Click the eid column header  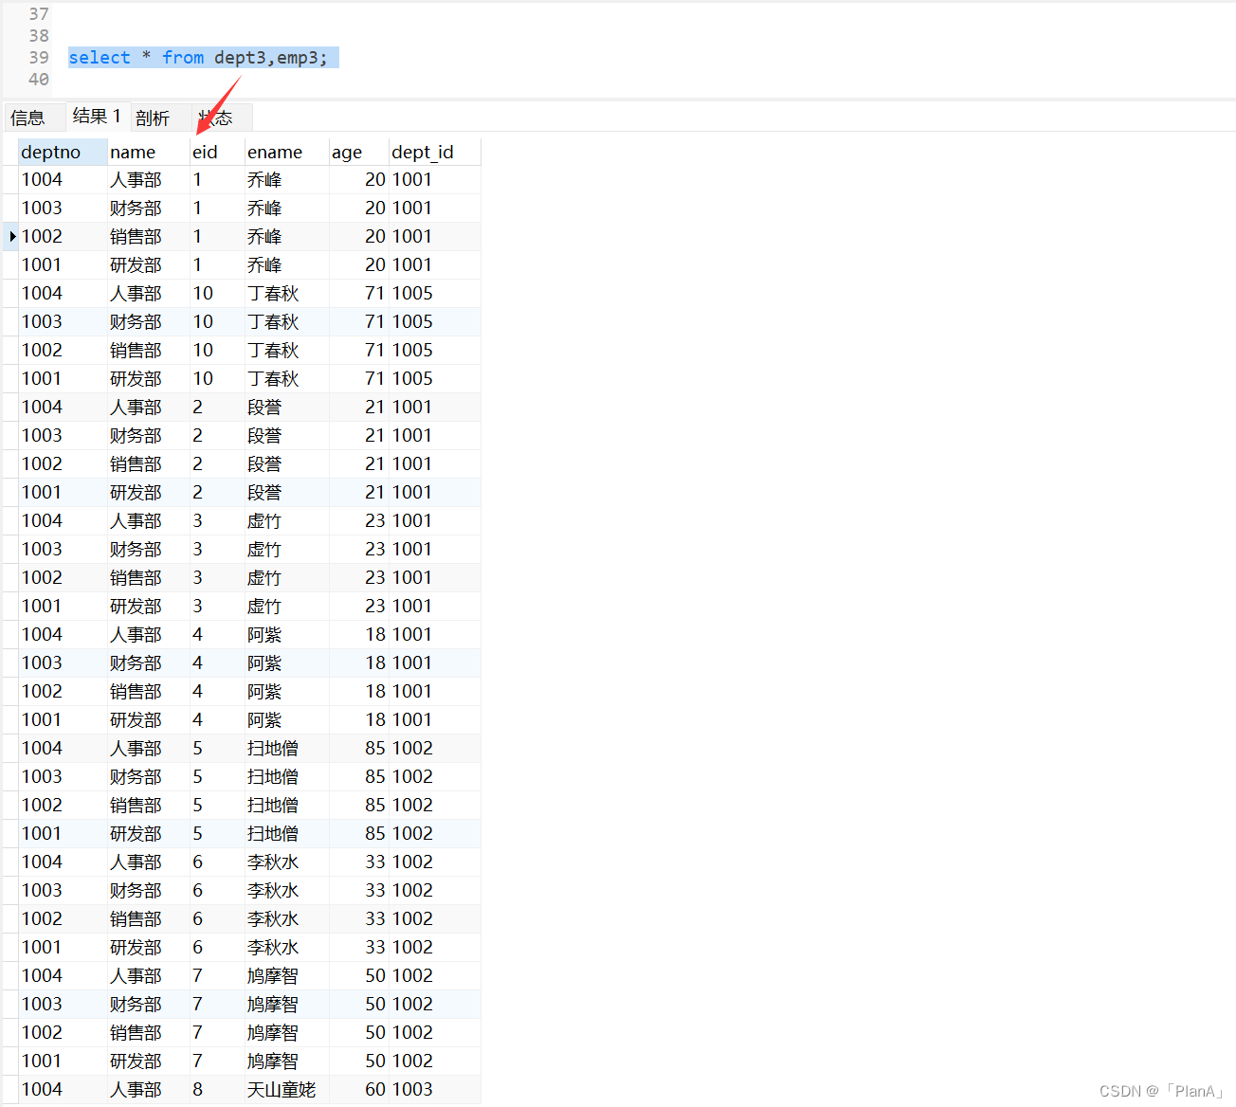217,152
